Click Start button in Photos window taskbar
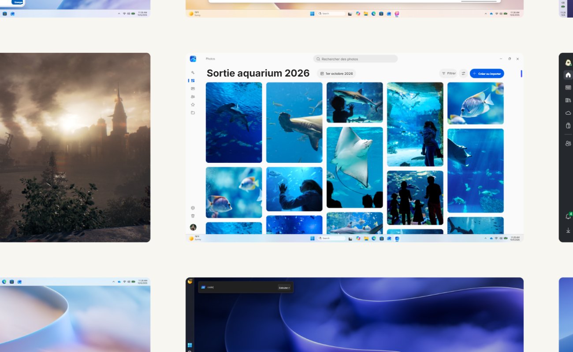Screen dimensions: 573x352 (312, 238)
